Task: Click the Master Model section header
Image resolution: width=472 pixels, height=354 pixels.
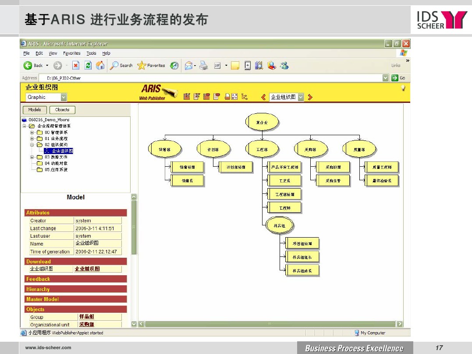Action: click(x=75, y=299)
